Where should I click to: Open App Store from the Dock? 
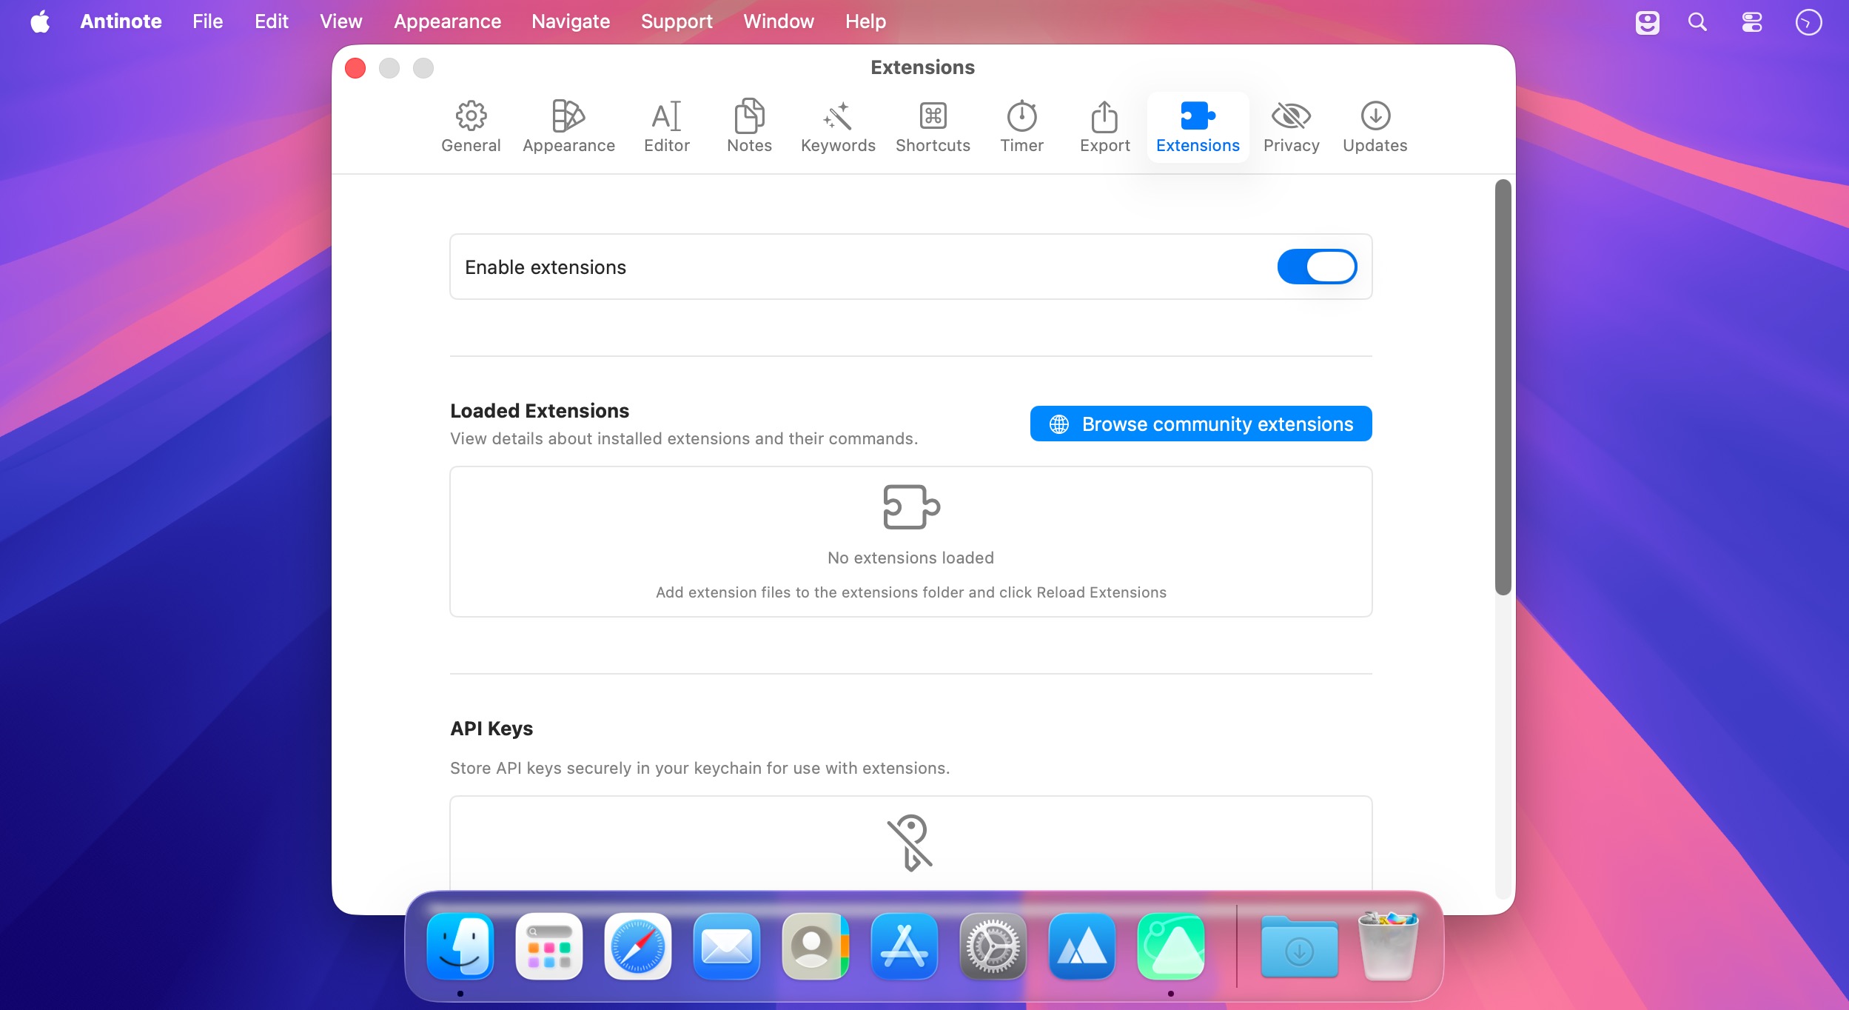pos(905,946)
